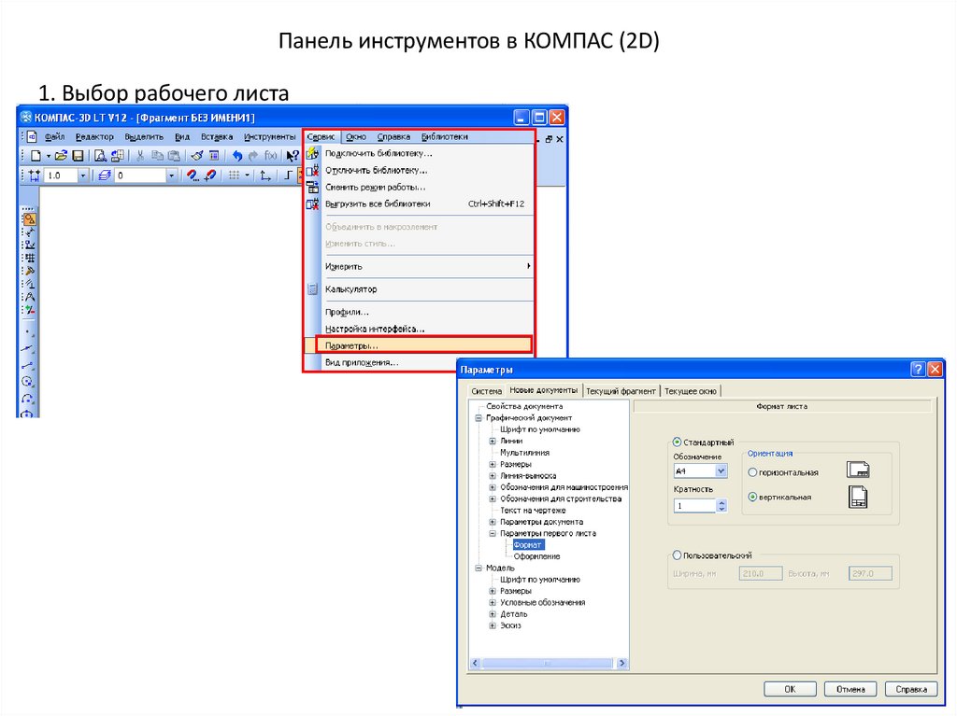This screenshot has width=957, height=716.
Task: Click the horizontal scrollbar of the tree
Action: tap(548, 663)
